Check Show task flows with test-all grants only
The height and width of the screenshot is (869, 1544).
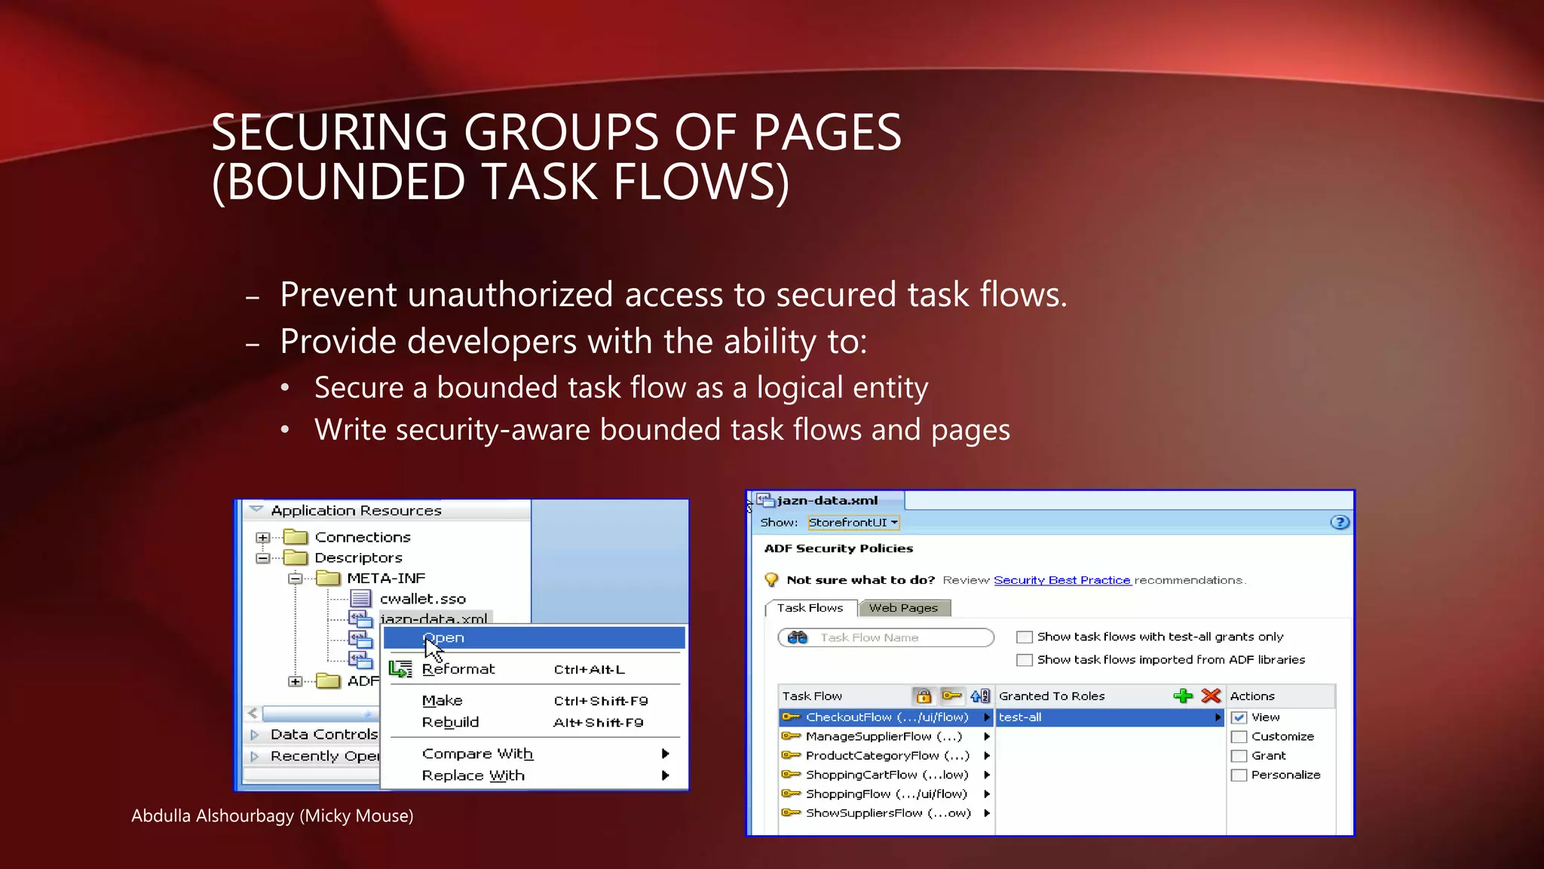(1024, 637)
